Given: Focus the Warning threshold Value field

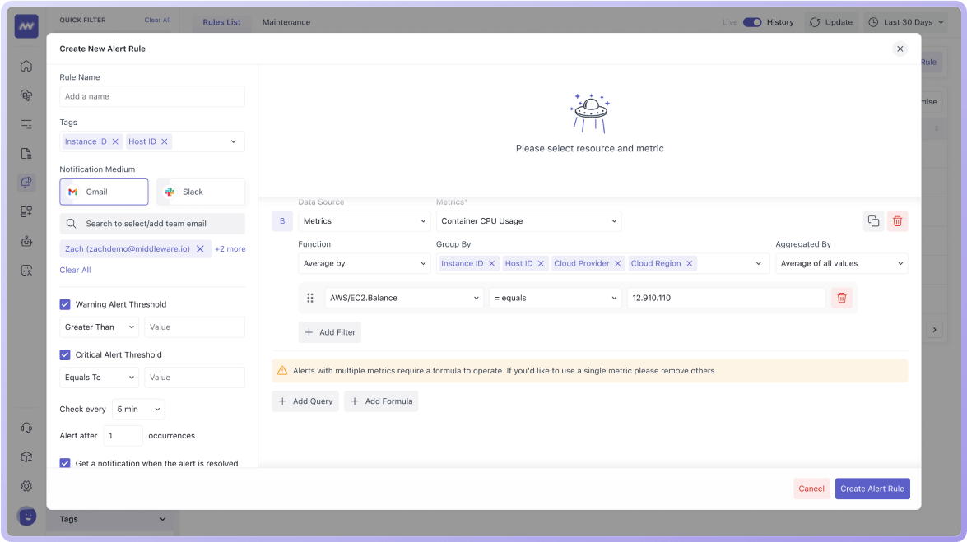Looking at the screenshot, I should pos(194,327).
